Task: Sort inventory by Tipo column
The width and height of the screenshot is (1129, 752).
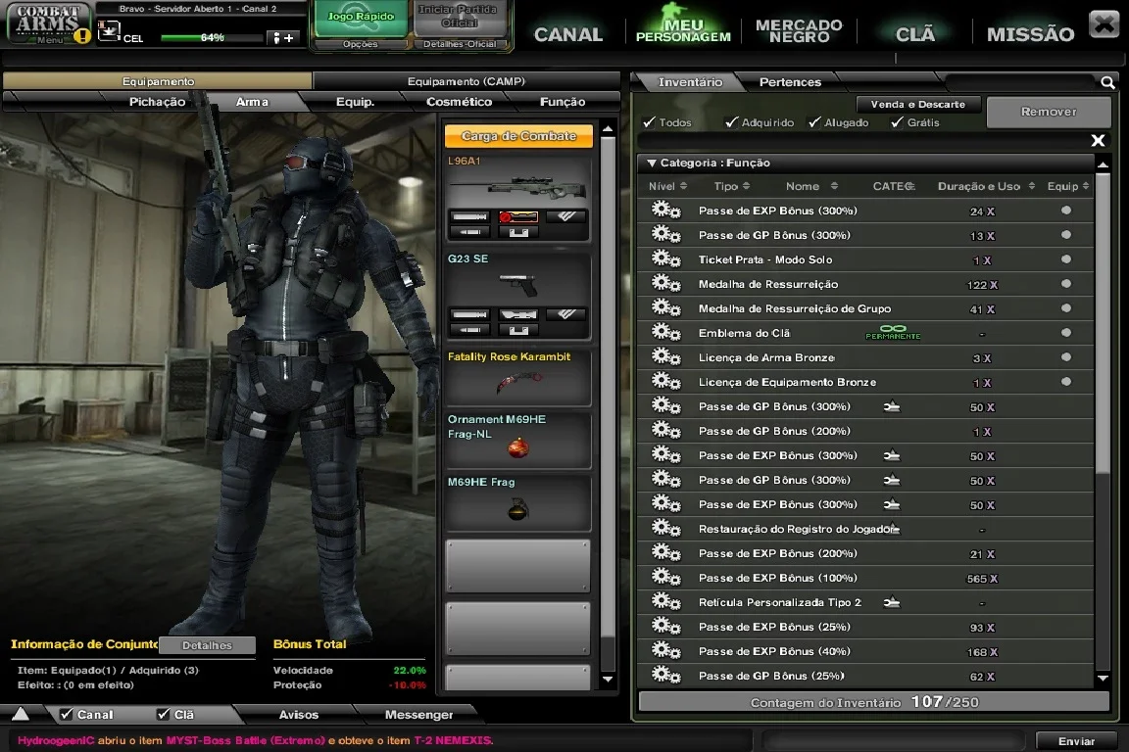Action: click(x=731, y=186)
